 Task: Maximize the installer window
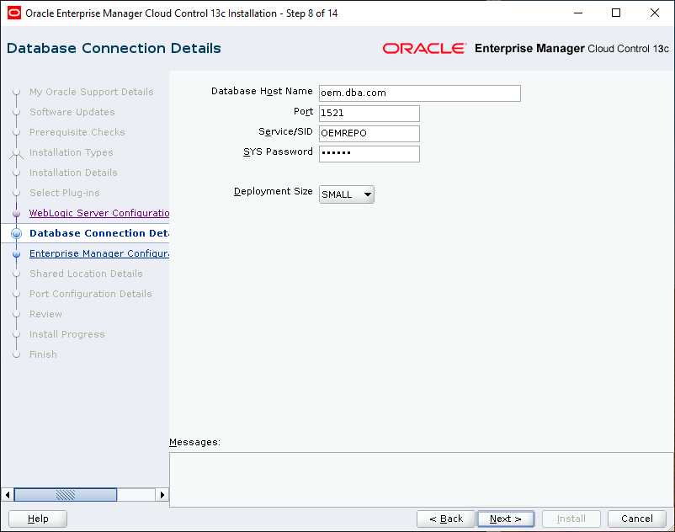pyautogui.click(x=616, y=13)
